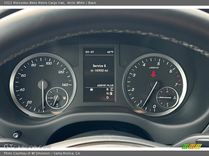Image resolution: width=209 pixels, height=156 pixels.
Task: Click the GTCarLot.com watermark logo
Action: 27,147
